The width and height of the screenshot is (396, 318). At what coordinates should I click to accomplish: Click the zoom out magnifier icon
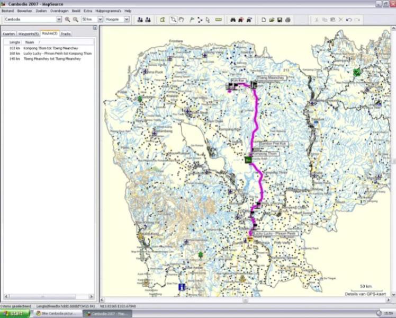(x=76, y=20)
